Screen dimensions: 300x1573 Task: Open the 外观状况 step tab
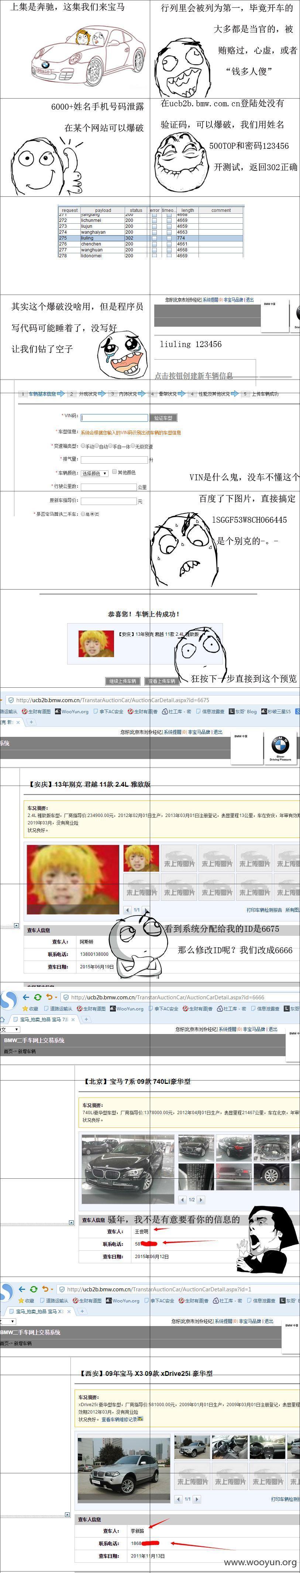click(88, 394)
